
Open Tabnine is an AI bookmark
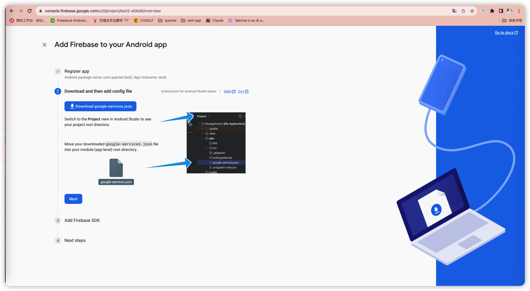tap(246, 21)
